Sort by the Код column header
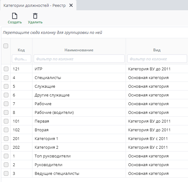The height and width of the screenshot is (182, 188). [21, 50]
